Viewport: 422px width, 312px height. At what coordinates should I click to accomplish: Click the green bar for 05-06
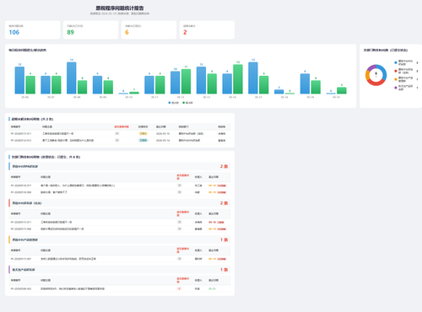pyautogui.click(x=30, y=84)
